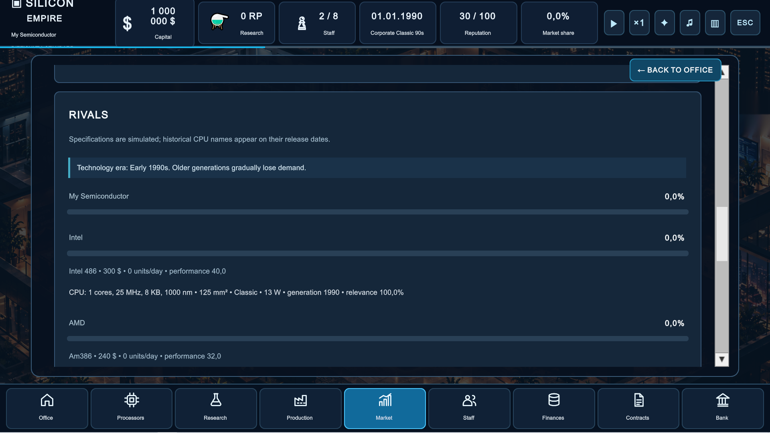Open the Processors tab

tap(131, 408)
